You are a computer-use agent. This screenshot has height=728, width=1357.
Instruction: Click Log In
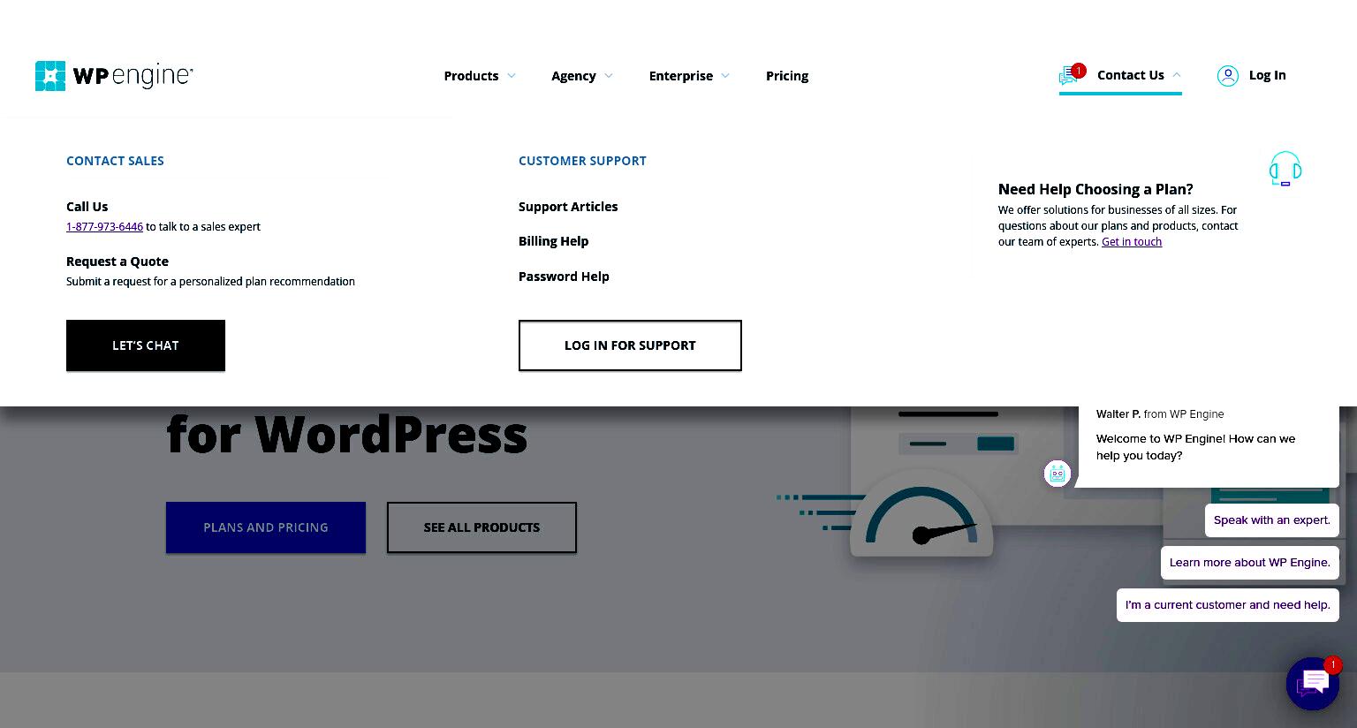pyautogui.click(x=1267, y=75)
